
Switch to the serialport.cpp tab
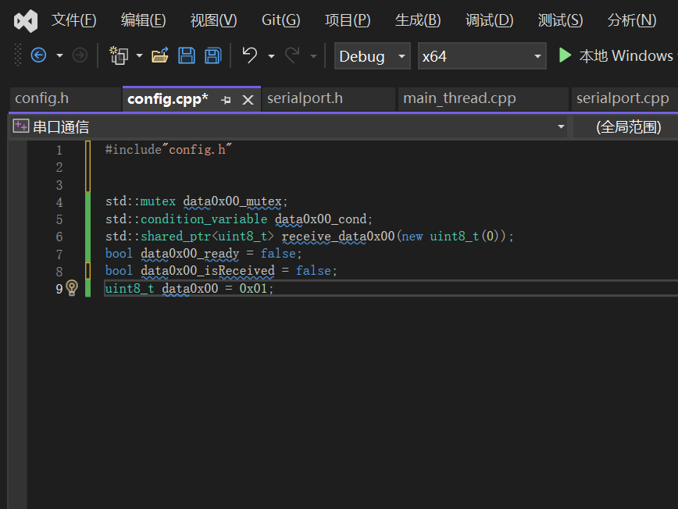(x=624, y=99)
